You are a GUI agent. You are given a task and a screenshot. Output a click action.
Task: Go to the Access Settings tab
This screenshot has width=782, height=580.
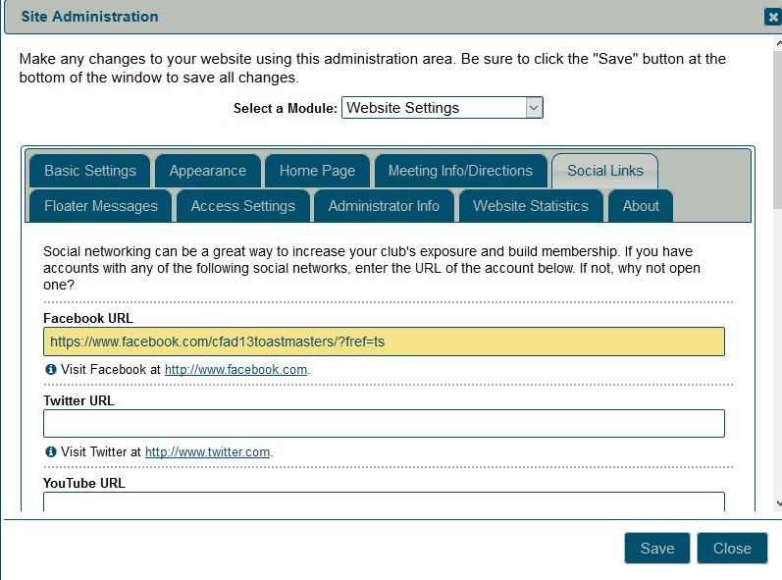[243, 206]
